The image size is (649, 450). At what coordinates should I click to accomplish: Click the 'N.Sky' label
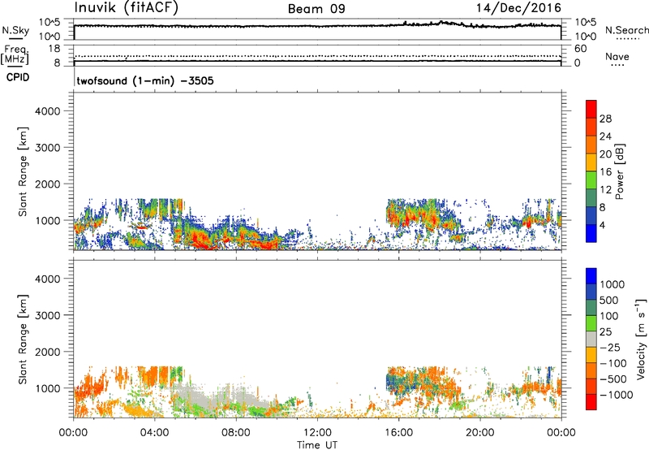click(15, 30)
